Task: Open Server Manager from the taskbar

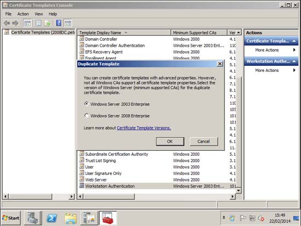Action: pyautogui.click(x=33, y=218)
